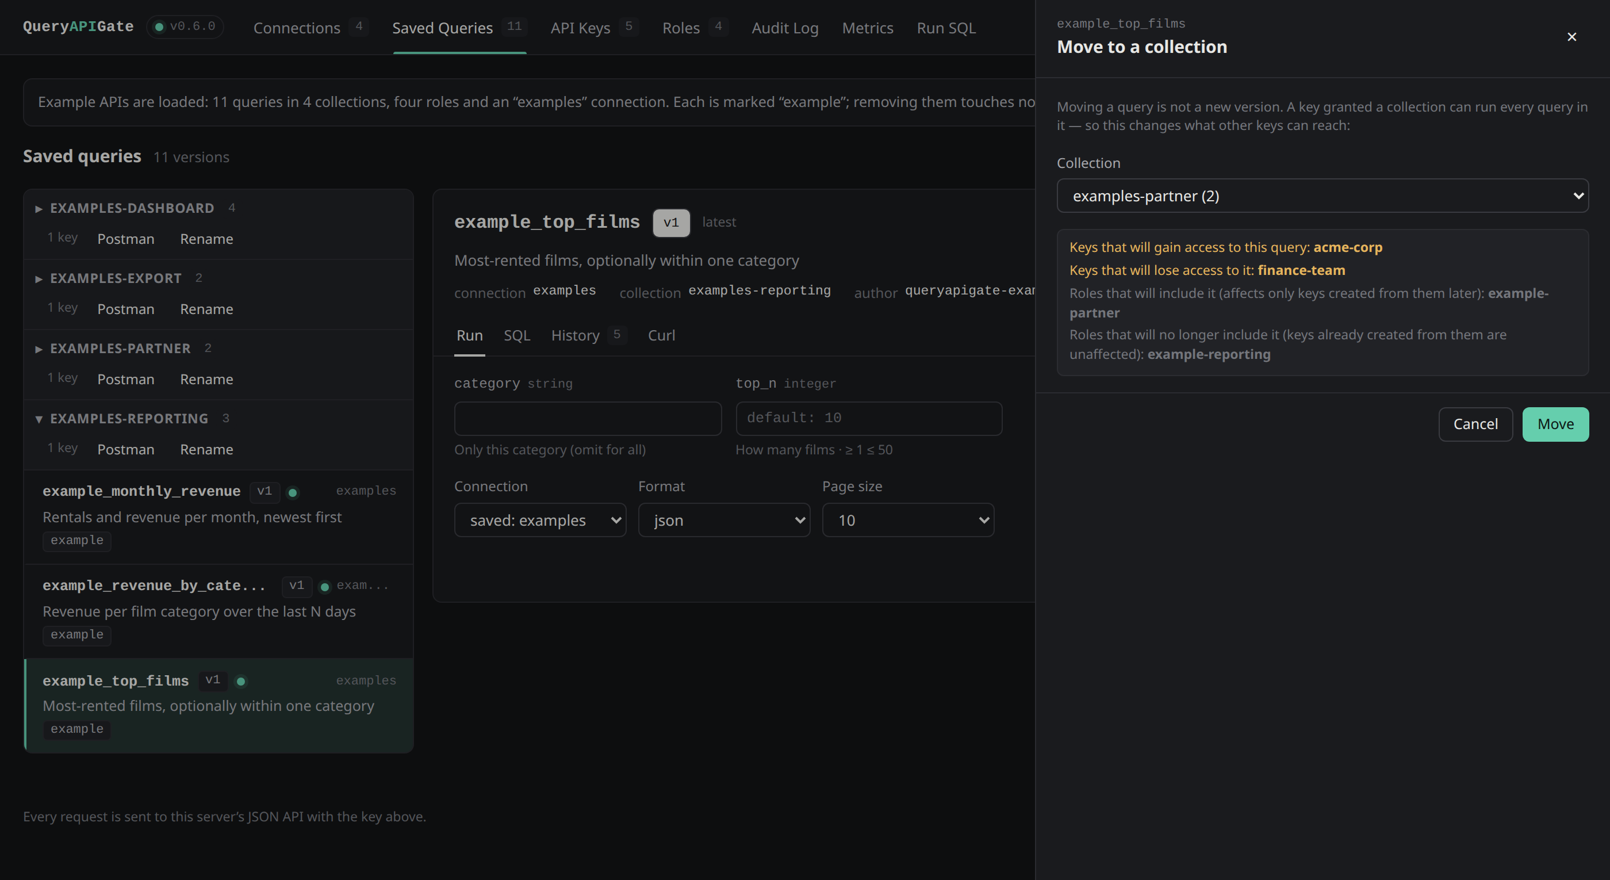Click the finance-team key name in the panel

point(1301,270)
